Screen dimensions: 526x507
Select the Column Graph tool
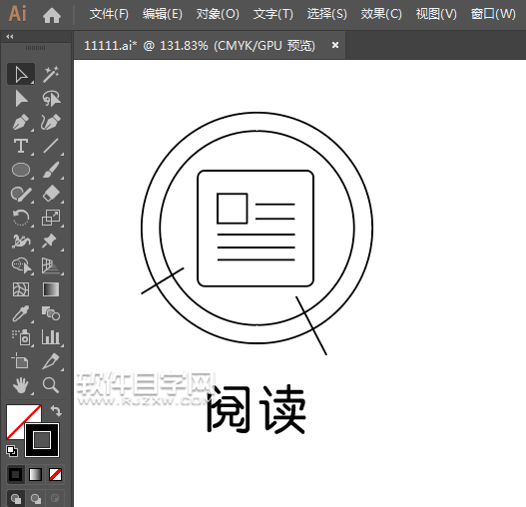pos(51,337)
